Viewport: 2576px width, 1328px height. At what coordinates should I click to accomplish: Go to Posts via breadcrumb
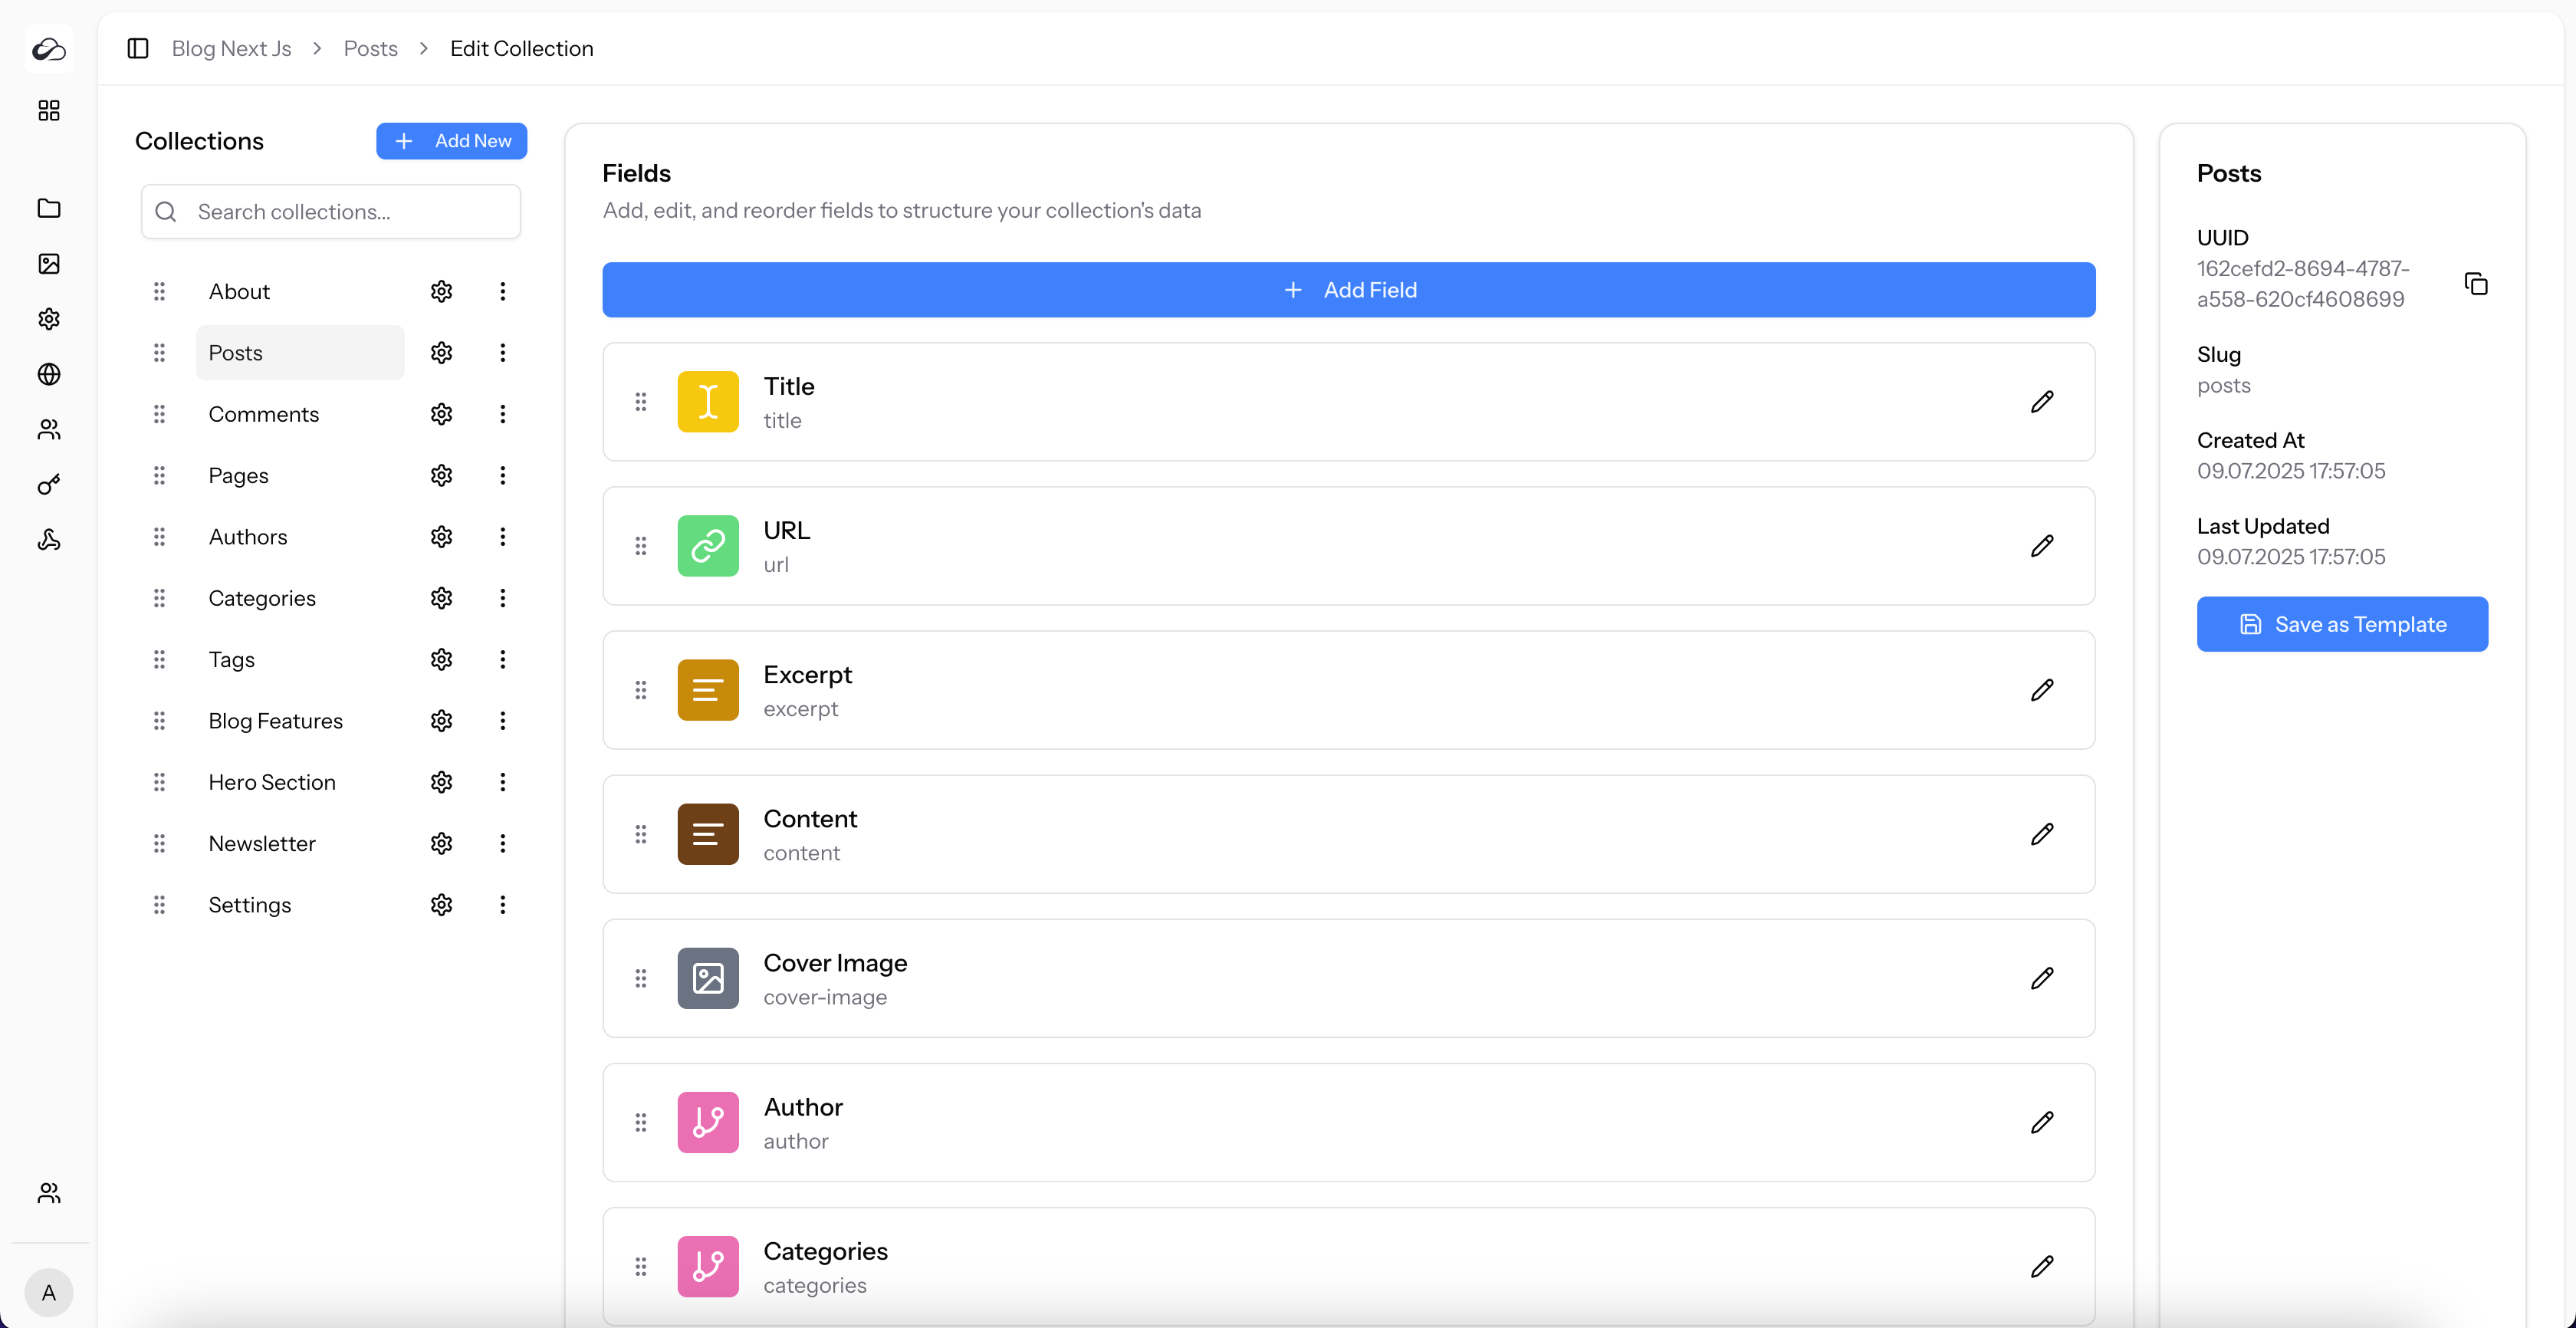370,48
